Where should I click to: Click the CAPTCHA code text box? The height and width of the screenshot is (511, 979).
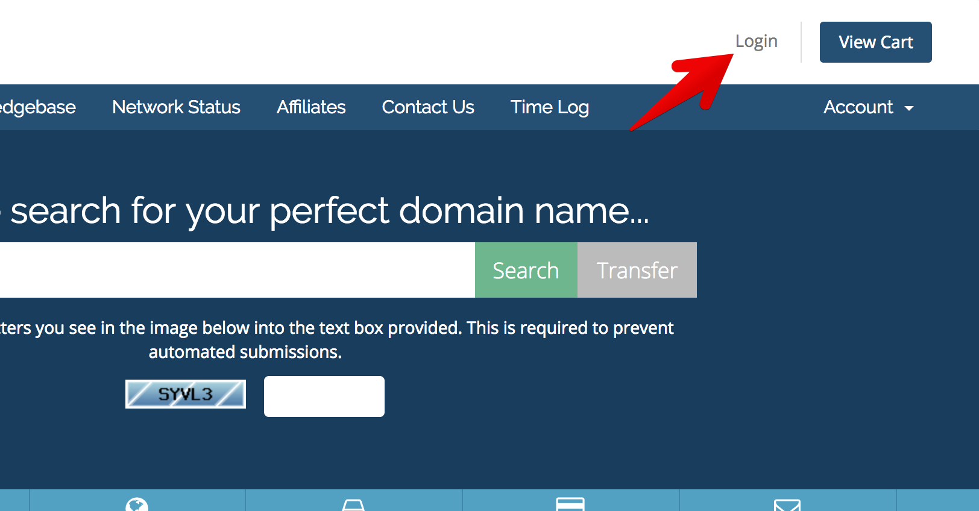[x=324, y=397]
